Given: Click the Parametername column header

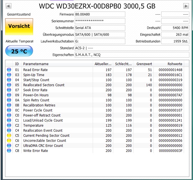Looking at the screenshot, I should [x=57, y=64].
